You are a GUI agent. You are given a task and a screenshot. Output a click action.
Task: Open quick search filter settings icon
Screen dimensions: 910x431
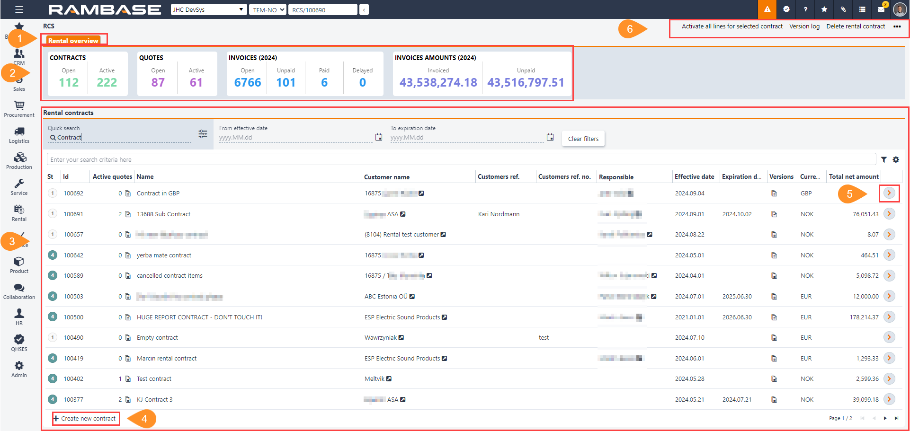(203, 134)
